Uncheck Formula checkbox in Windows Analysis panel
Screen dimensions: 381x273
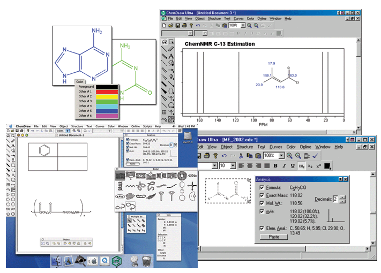pos(262,187)
